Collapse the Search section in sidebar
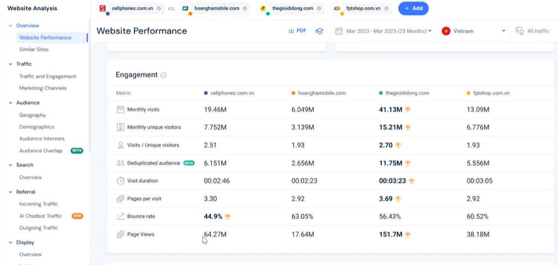558x265 pixels. tap(11, 165)
